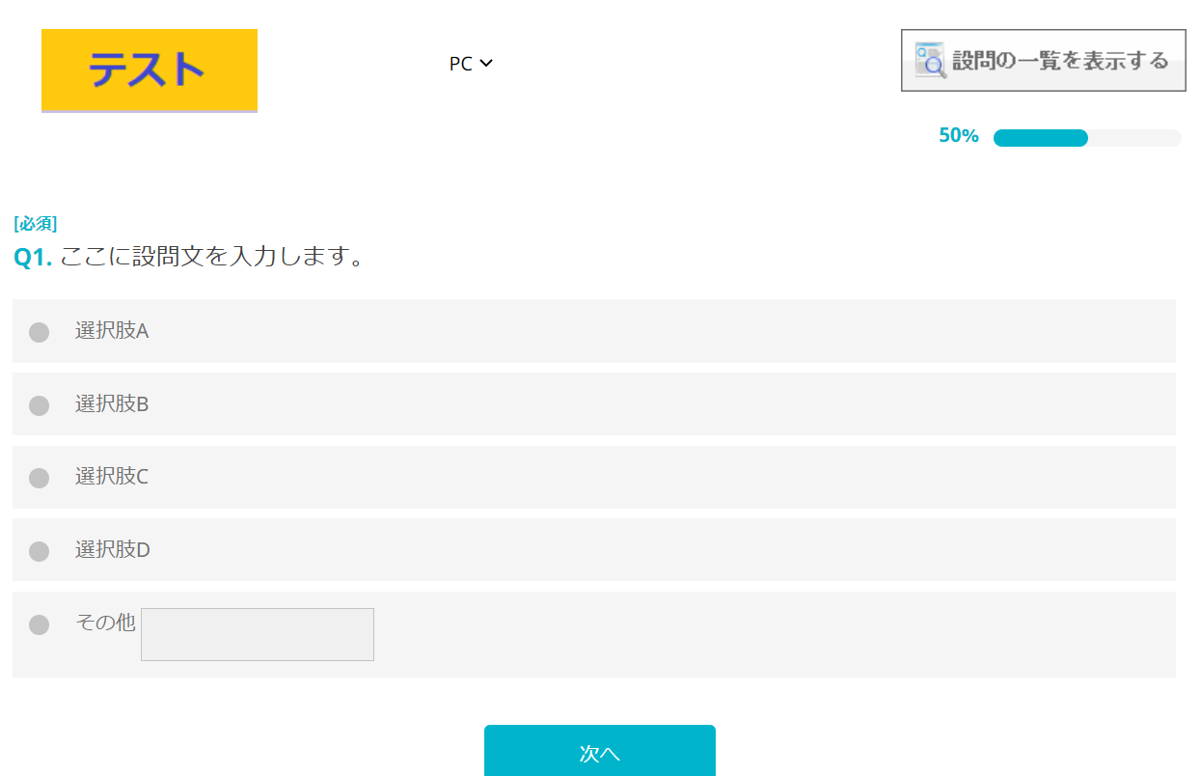Screen dimensions: 1200x776
Task: Click the 50% progress percentage label
Action: click(958, 136)
